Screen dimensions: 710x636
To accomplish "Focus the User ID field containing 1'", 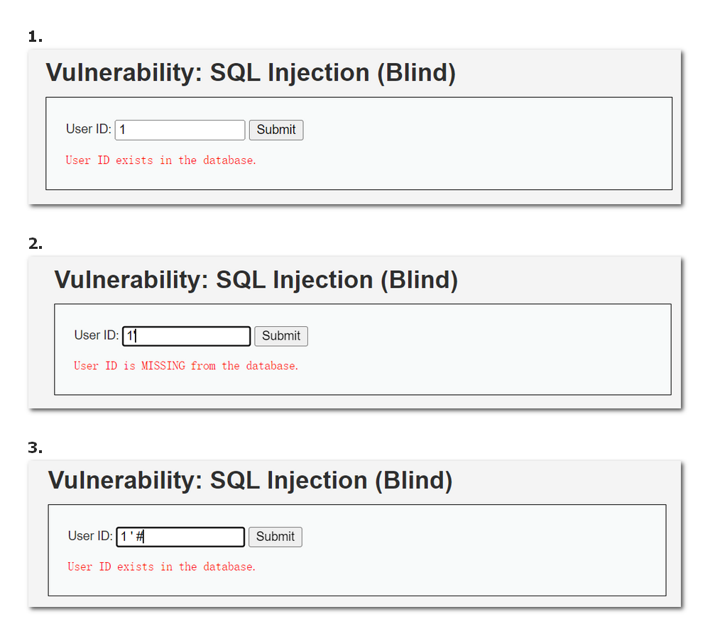I will point(186,336).
